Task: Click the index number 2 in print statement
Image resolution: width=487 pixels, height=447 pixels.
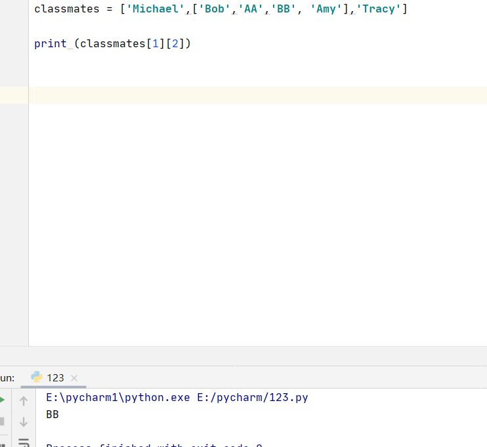Action: pos(175,44)
